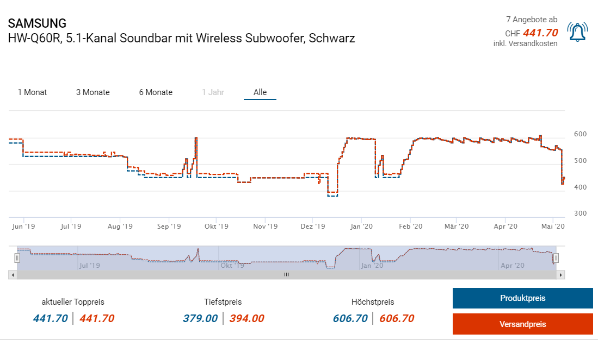
Task: Click the blue Tiefstpreis value 379.00
Action: click(200, 318)
